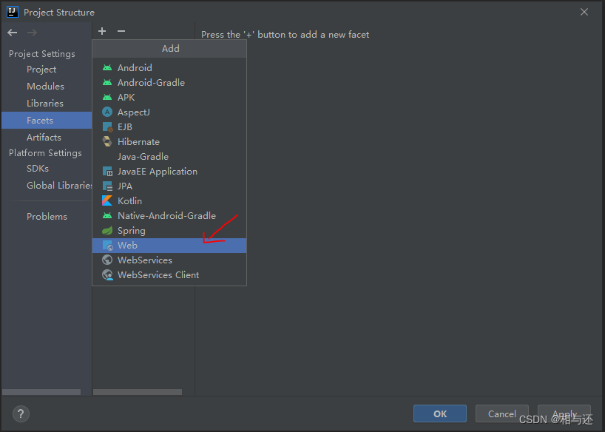605x432 pixels.
Task: Pick Kotlin from the Add popup
Action: tap(169, 200)
